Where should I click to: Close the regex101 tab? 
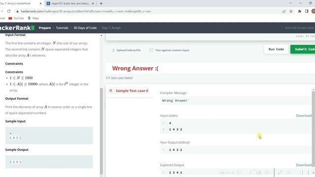point(93,3)
